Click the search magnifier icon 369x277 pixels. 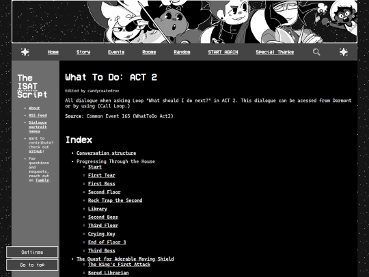click(x=316, y=52)
